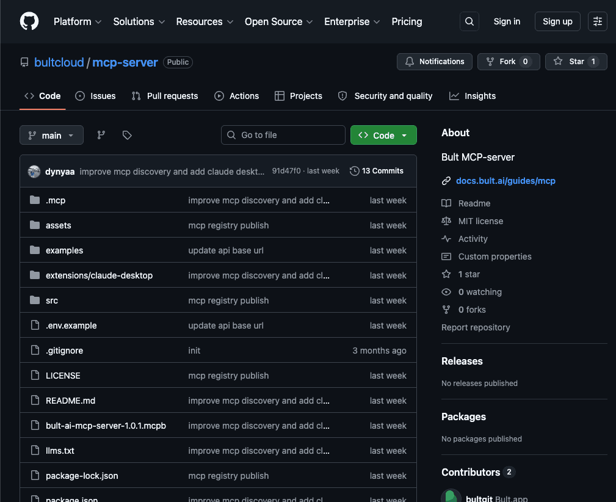Star the repository
This screenshot has width=616, height=502.
[x=576, y=62]
